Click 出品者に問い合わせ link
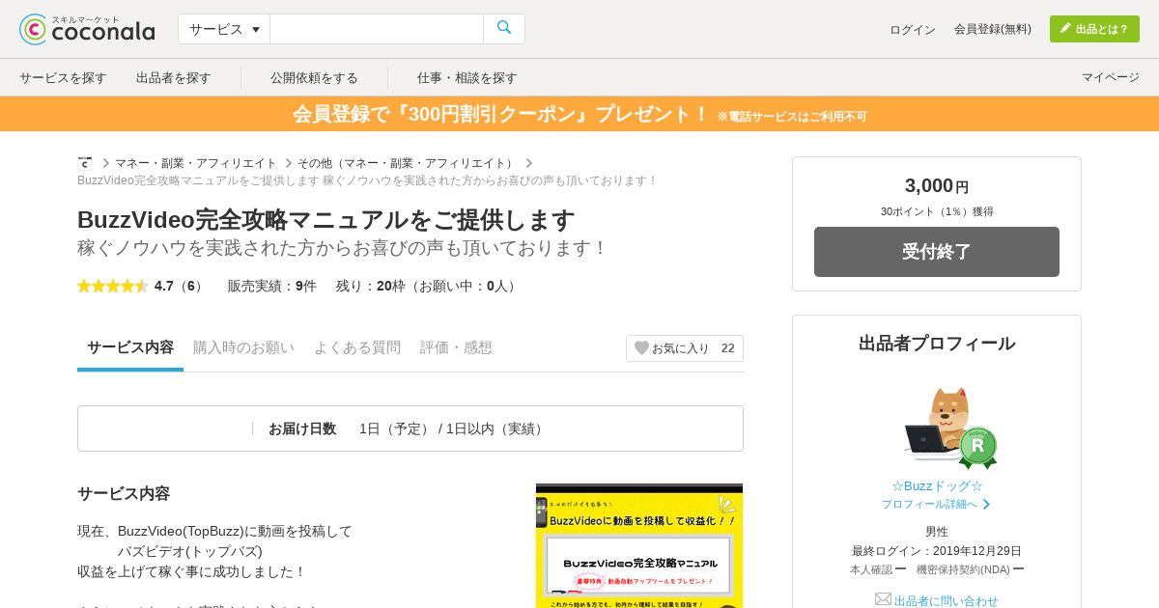The image size is (1159, 608). point(947,600)
